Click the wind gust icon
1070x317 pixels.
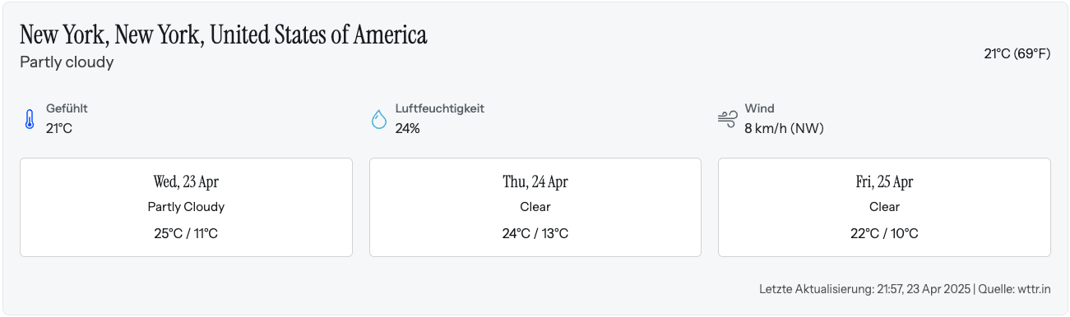click(727, 119)
